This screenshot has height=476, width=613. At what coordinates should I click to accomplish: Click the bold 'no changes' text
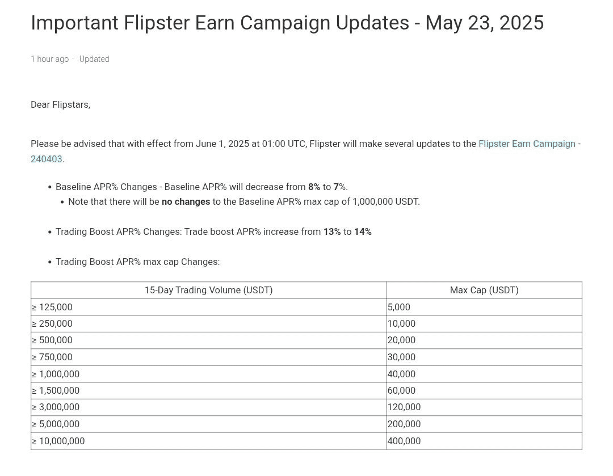(x=186, y=201)
